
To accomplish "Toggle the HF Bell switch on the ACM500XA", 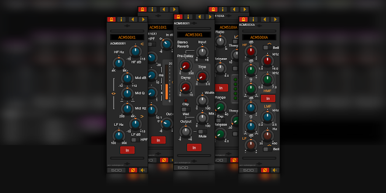I will coord(266,48).
